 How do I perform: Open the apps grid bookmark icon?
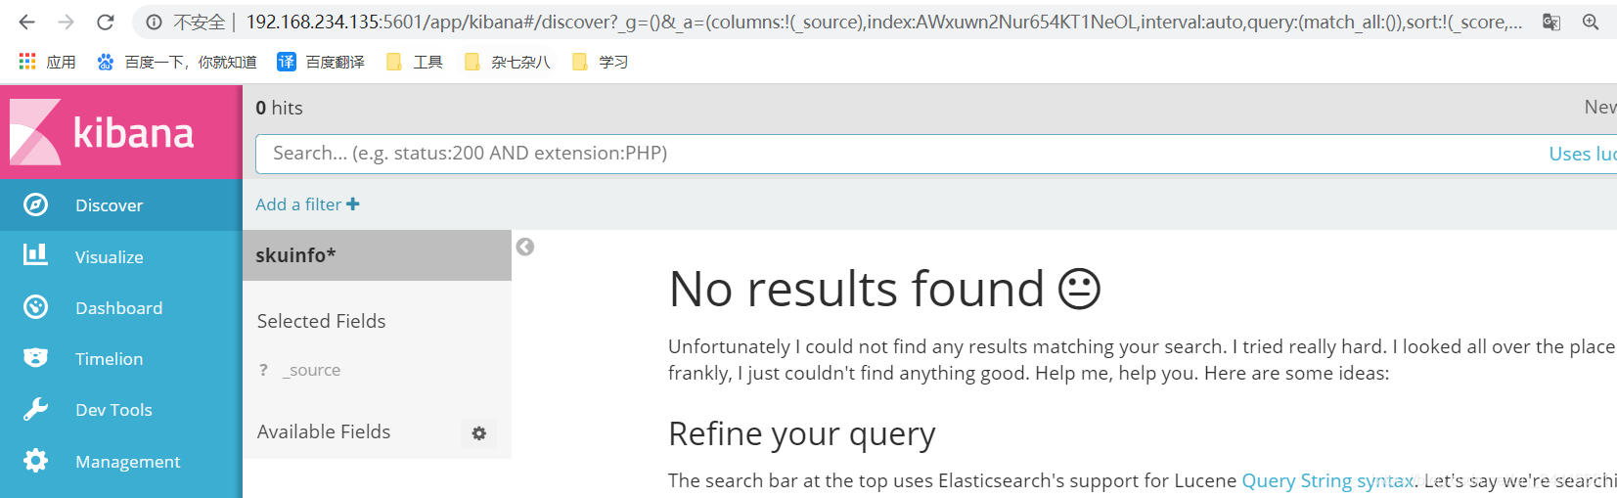(27, 62)
